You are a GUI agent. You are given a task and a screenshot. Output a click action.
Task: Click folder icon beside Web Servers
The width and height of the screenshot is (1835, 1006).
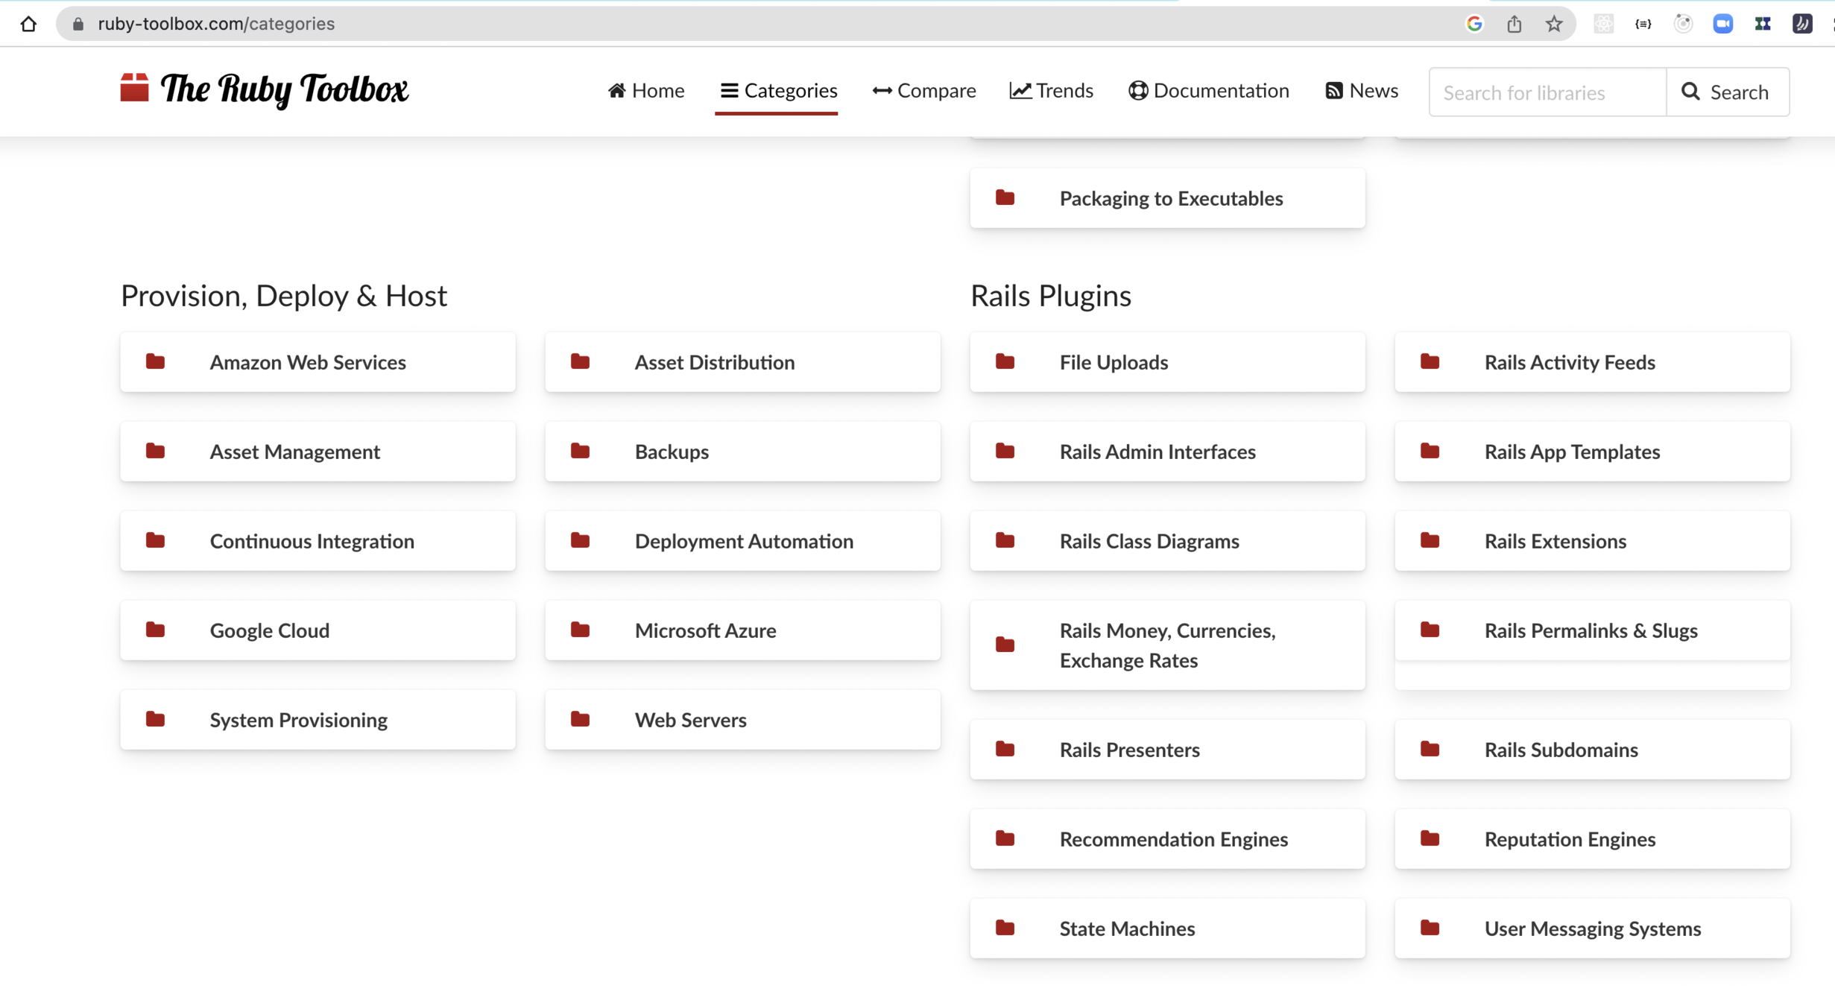580,720
